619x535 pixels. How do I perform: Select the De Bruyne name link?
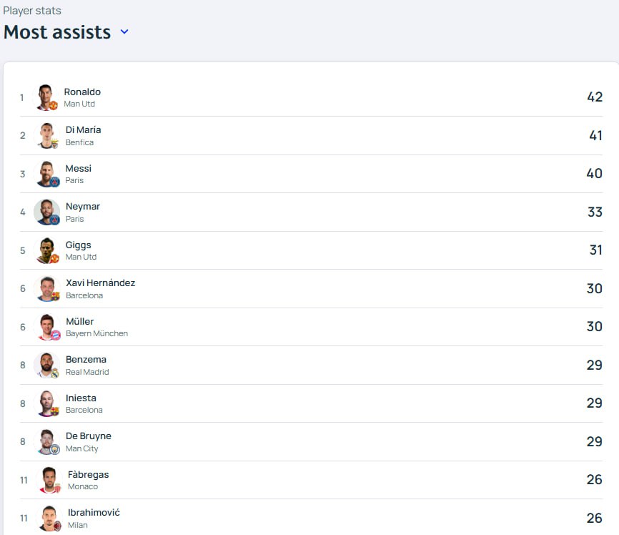pos(89,436)
